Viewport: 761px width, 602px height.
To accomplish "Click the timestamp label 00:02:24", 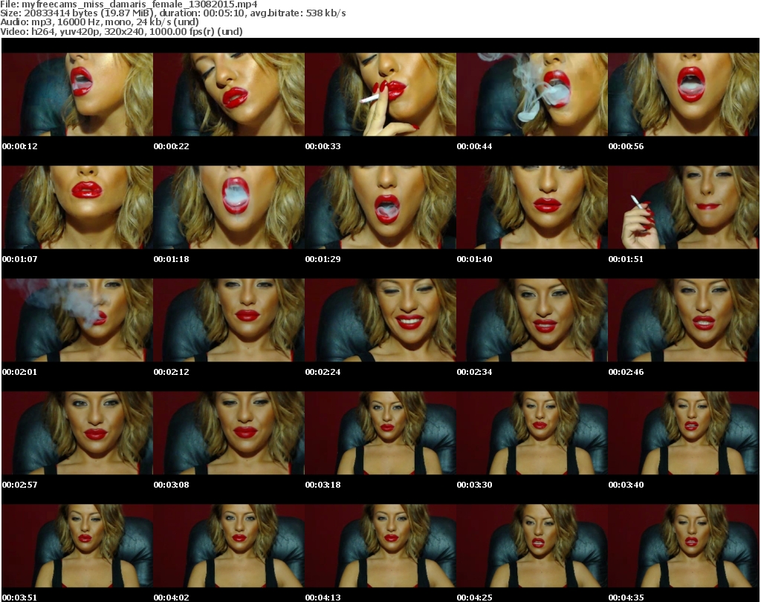I will (323, 372).
